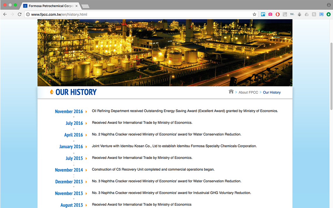Click the home icon in breadcrumb
Image resolution: width=333 pixels, height=208 pixels.
(231, 92)
